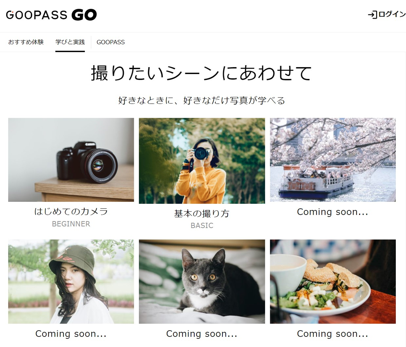Go to the GOOPASS tab
The height and width of the screenshot is (347, 406).
tap(111, 42)
